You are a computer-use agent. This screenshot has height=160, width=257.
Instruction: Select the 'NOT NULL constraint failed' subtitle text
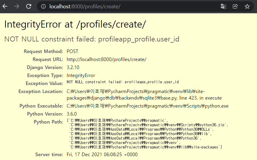coord(92,39)
